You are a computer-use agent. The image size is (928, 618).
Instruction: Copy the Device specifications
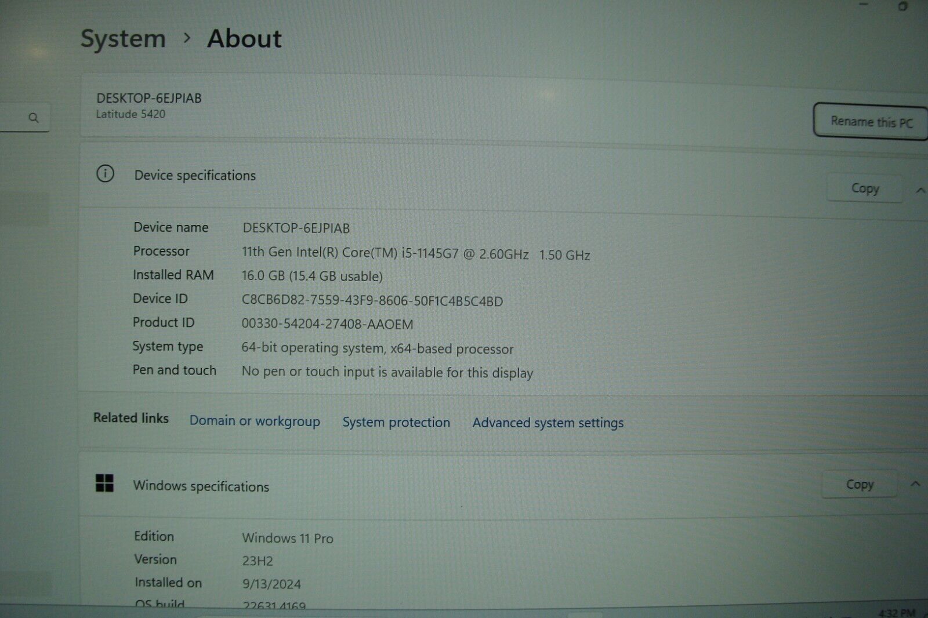pos(865,188)
